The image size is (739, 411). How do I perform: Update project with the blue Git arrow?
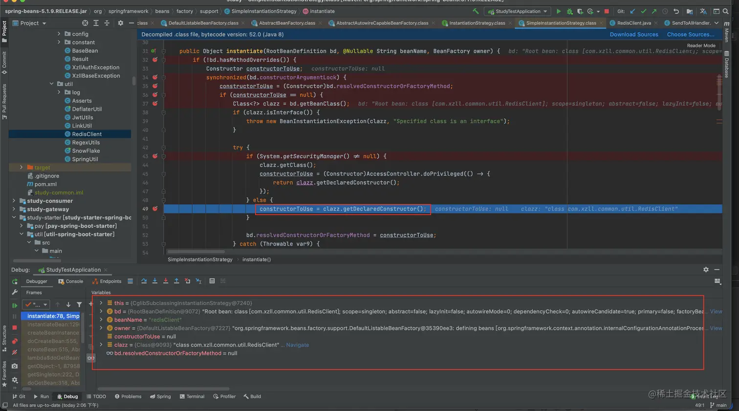click(x=632, y=11)
